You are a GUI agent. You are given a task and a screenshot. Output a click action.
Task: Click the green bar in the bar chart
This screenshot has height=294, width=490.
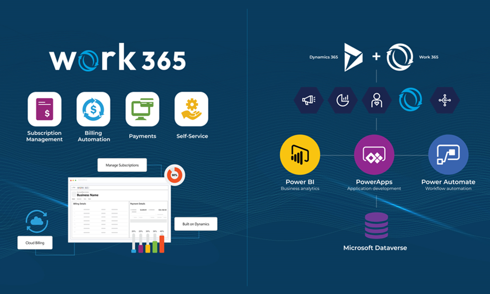pyautogui.click(x=155, y=247)
